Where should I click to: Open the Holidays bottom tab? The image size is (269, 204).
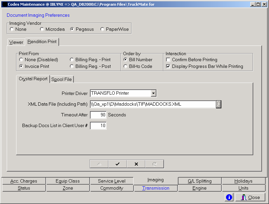click(244, 181)
